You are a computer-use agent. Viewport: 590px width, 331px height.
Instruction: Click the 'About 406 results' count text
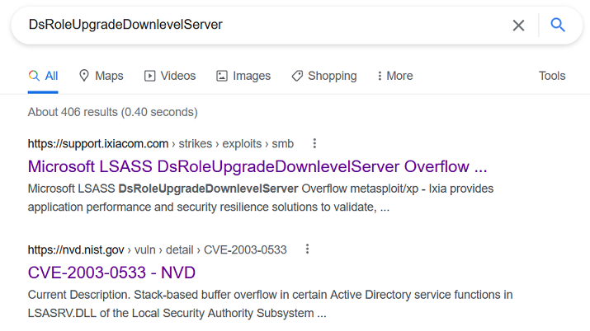click(112, 112)
